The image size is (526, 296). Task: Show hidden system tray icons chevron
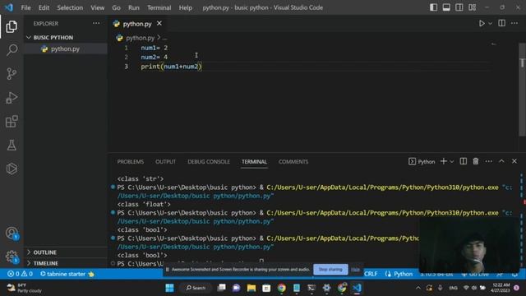pos(418,288)
